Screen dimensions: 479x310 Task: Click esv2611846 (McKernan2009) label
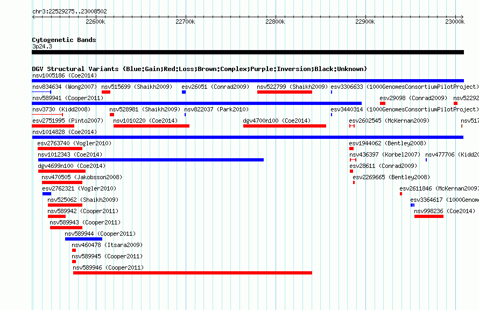tap(439, 188)
